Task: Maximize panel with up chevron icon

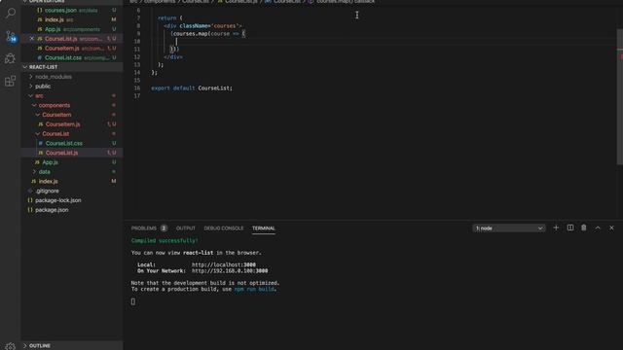Action: pyautogui.click(x=598, y=227)
